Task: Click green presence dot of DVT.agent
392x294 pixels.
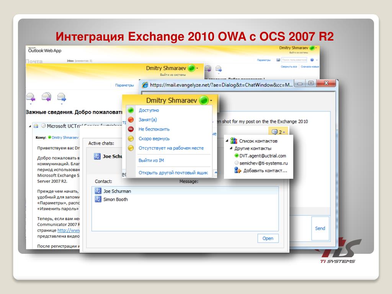Action: 237,155
